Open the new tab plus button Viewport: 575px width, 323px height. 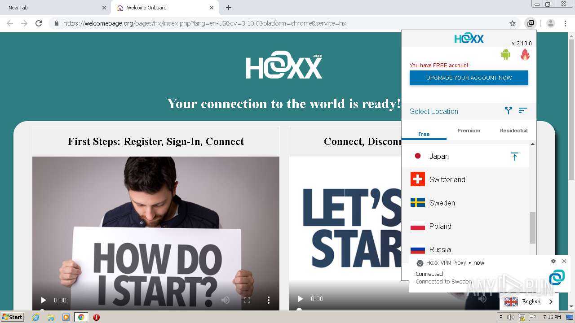[x=229, y=8]
